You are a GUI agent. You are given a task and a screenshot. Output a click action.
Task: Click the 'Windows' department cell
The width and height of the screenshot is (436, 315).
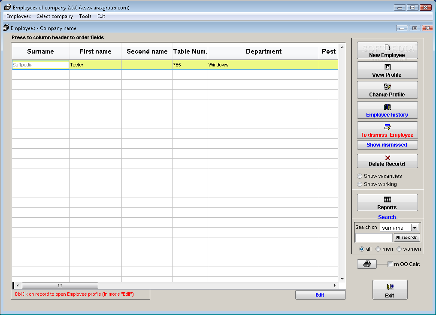tap(263, 65)
